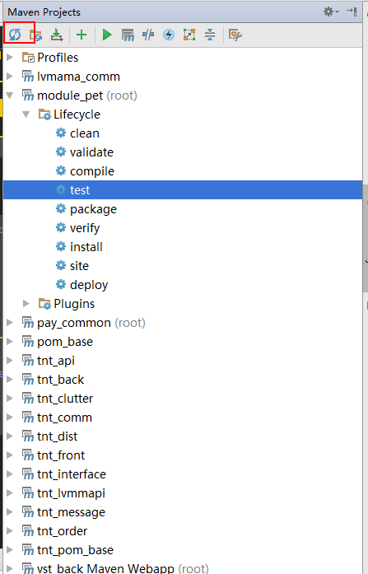Reimport all Maven projects
The height and width of the screenshot is (574, 368).
(x=15, y=35)
